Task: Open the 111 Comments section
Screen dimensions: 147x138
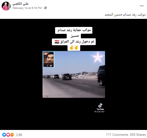Action: click(117, 135)
